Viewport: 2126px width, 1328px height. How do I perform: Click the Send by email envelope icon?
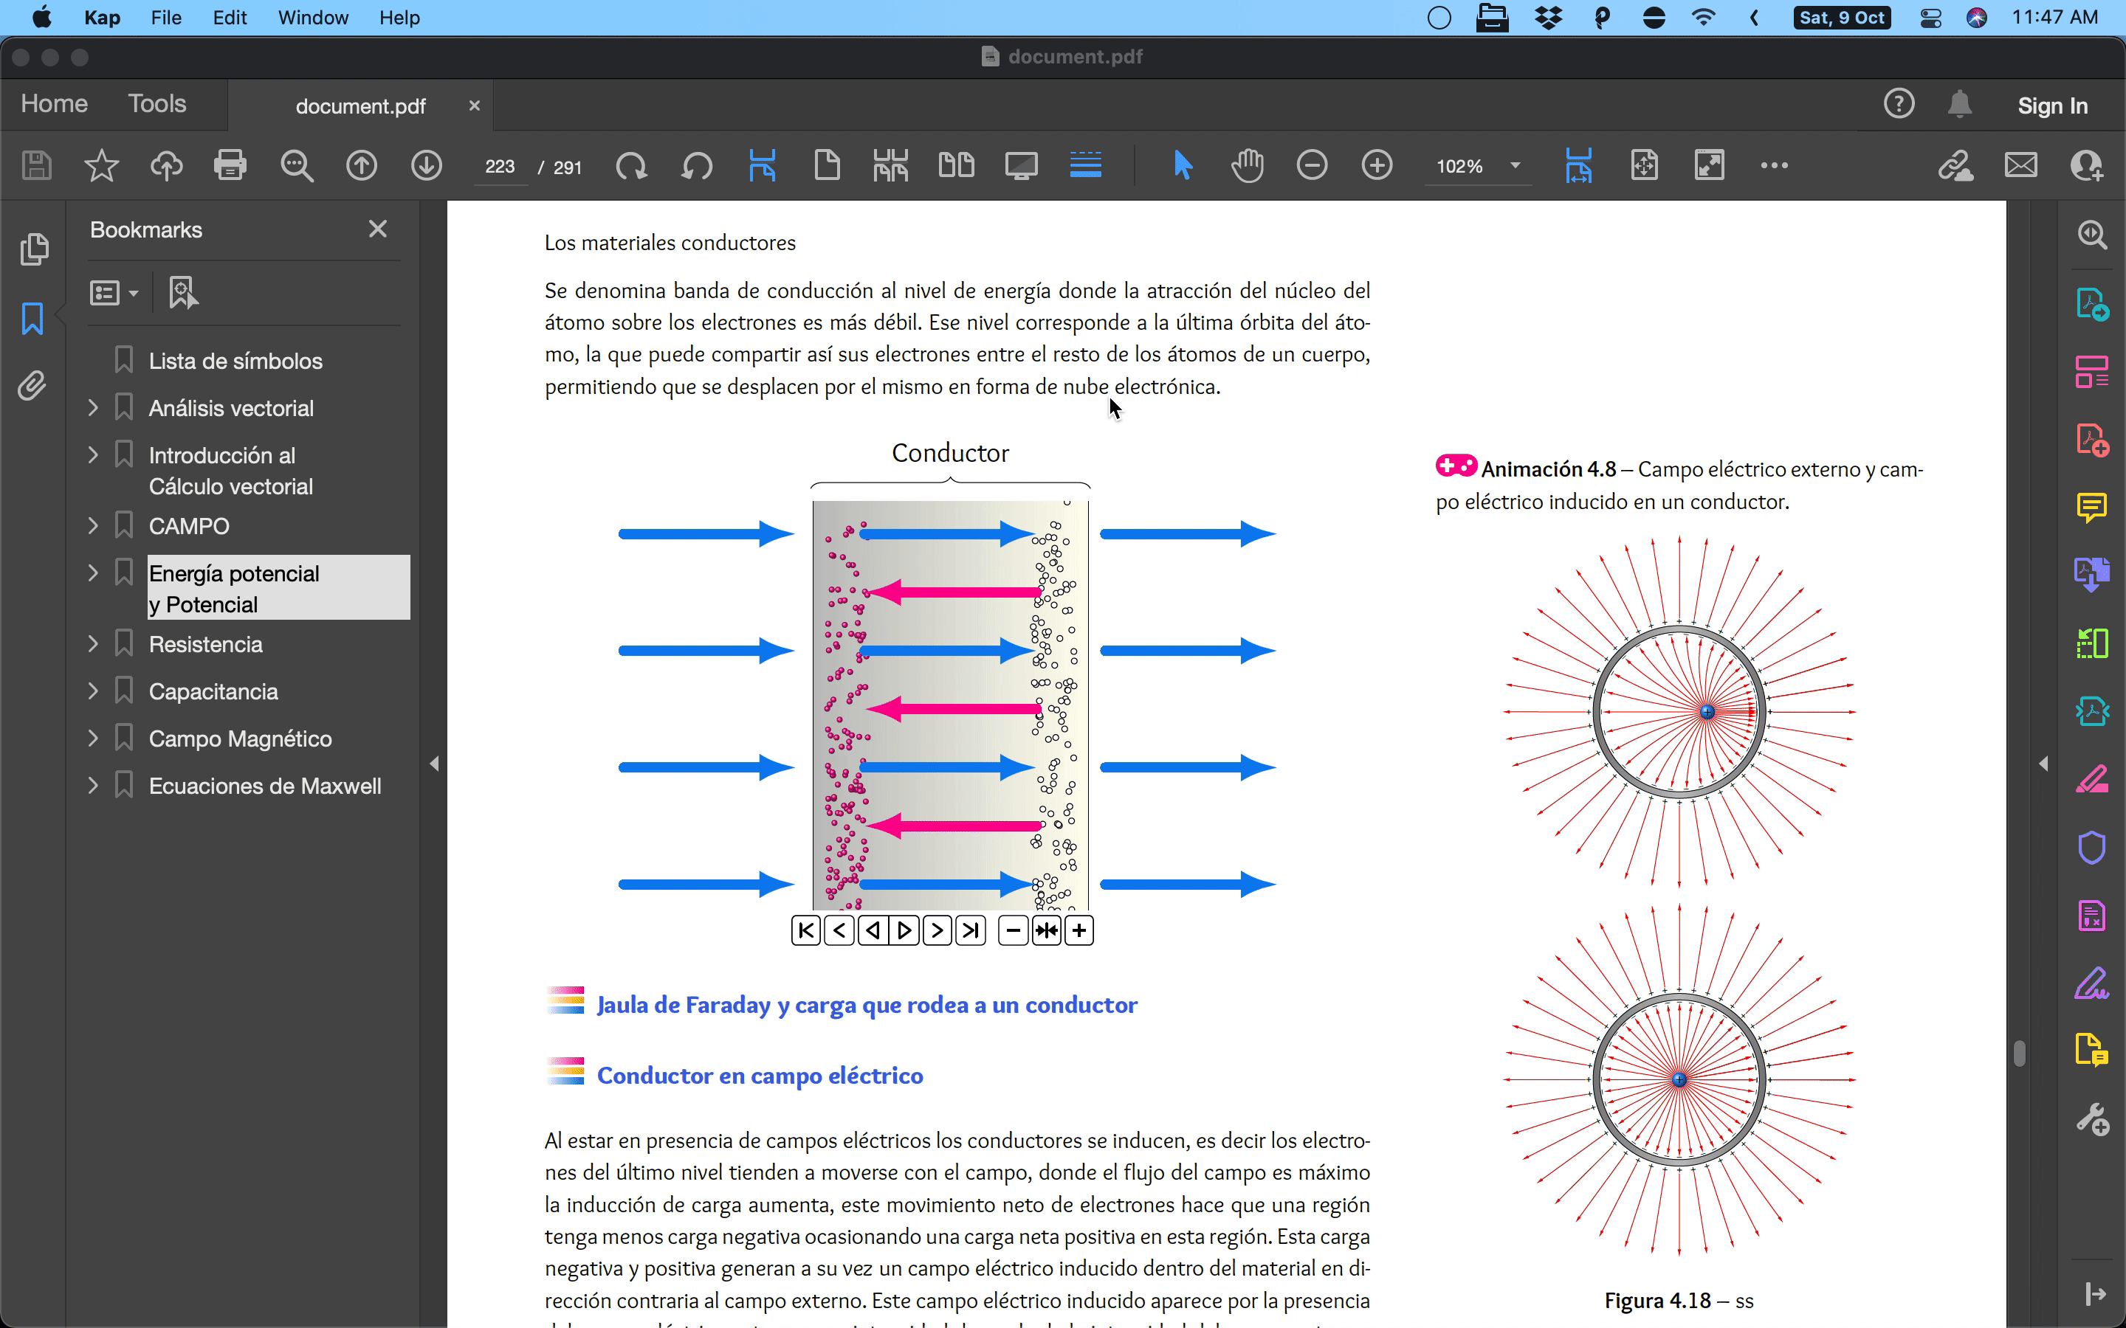pos(2020,165)
